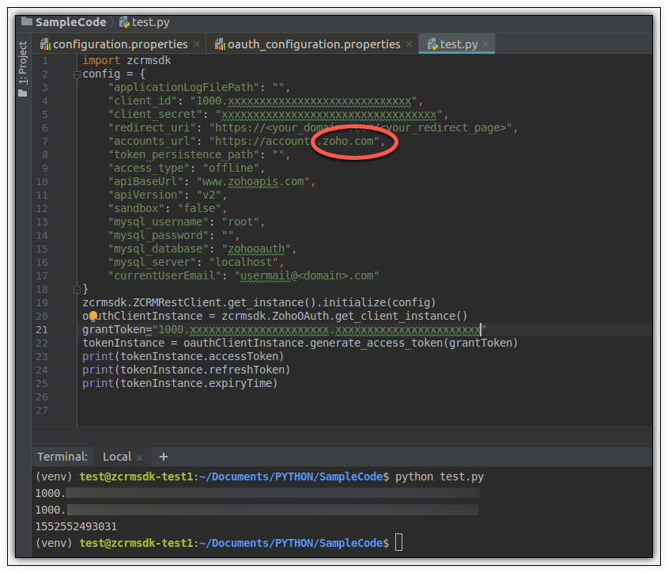The width and height of the screenshot is (668, 573).
Task: Click the "grantToken" variable on line 21
Action: coord(114,330)
